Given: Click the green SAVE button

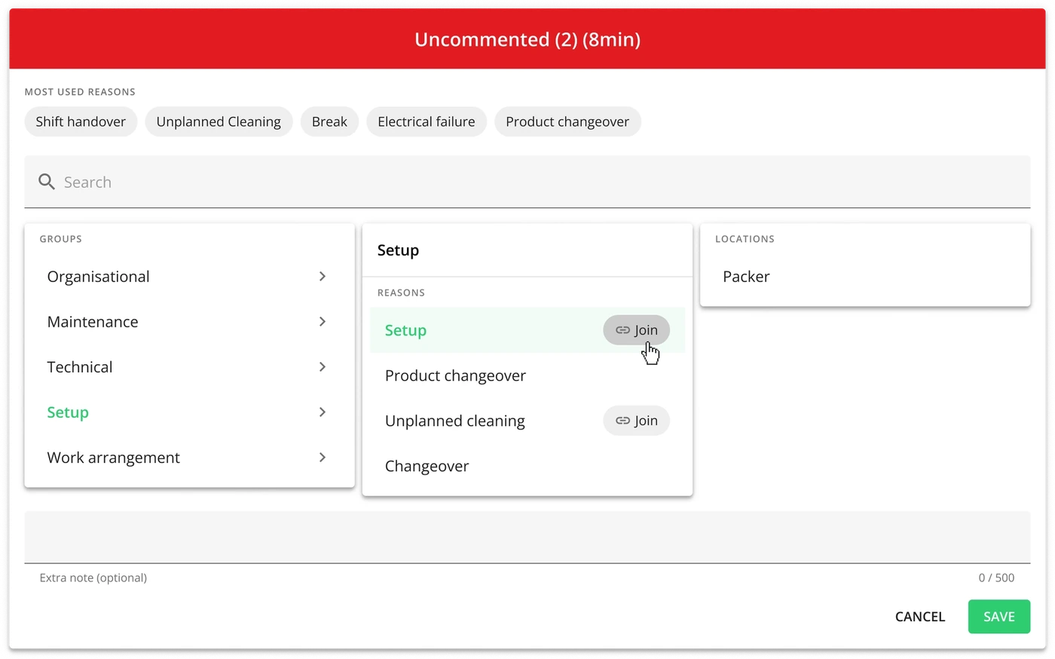Looking at the screenshot, I should 999,617.
